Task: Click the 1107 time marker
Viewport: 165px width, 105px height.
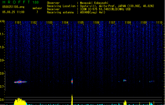Action: (112, 23)
